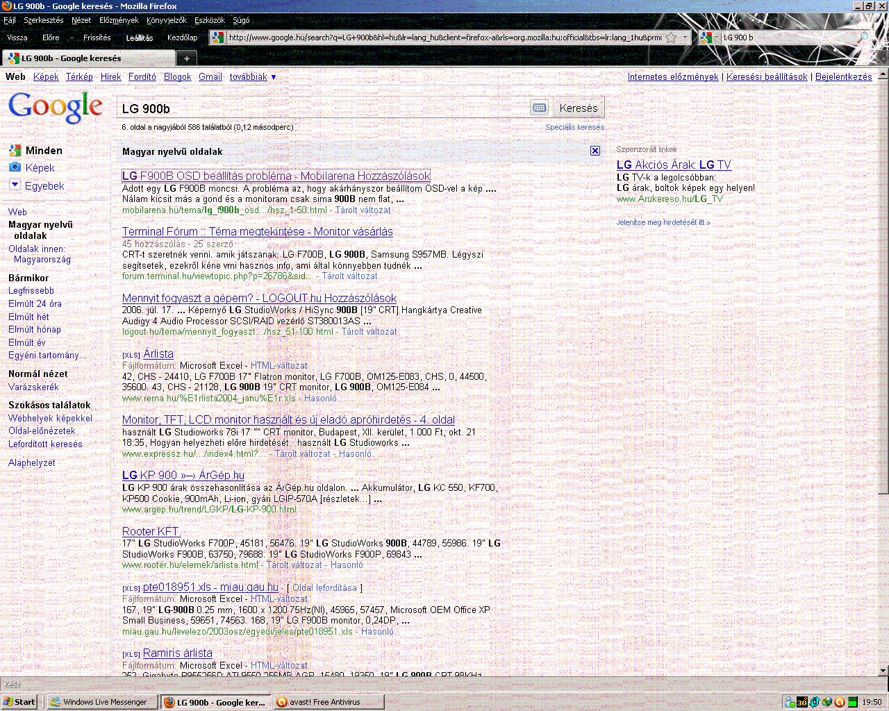
Task: Click the green monitor tray icon
Action: coord(852,702)
